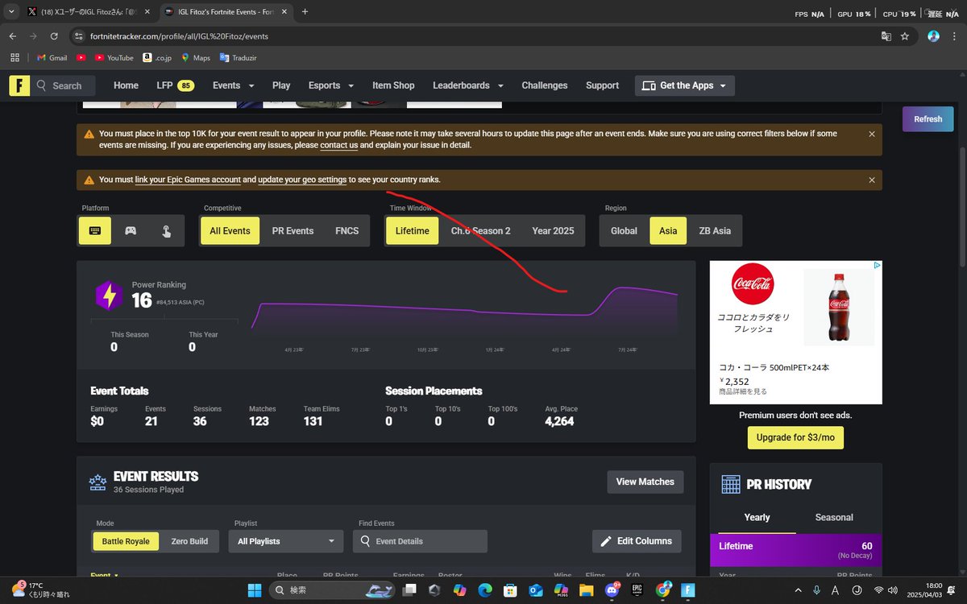Viewport: 967px width, 604px height.
Task: Select Zero Build mode
Action: [189, 541]
